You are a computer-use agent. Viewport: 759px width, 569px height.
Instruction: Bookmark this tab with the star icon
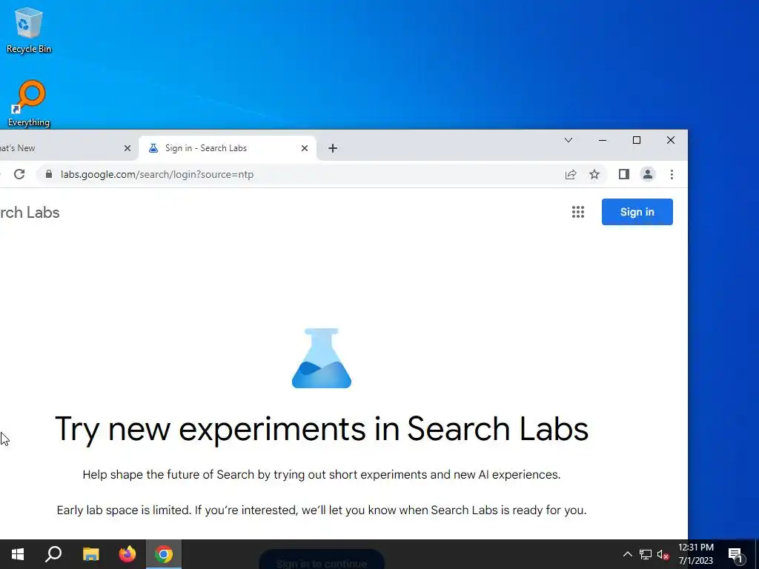pyautogui.click(x=594, y=174)
